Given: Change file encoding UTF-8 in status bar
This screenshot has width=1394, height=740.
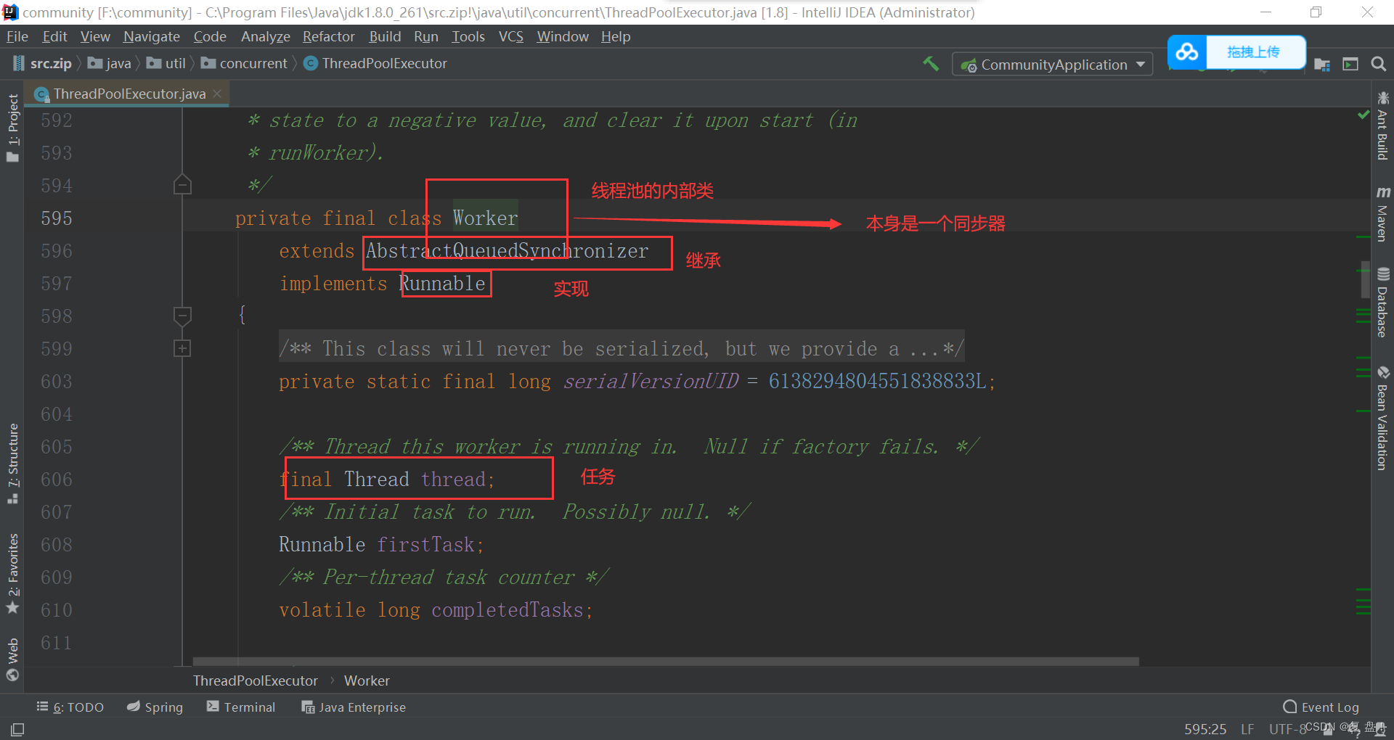Looking at the screenshot, I should [x=1287, y=729].
